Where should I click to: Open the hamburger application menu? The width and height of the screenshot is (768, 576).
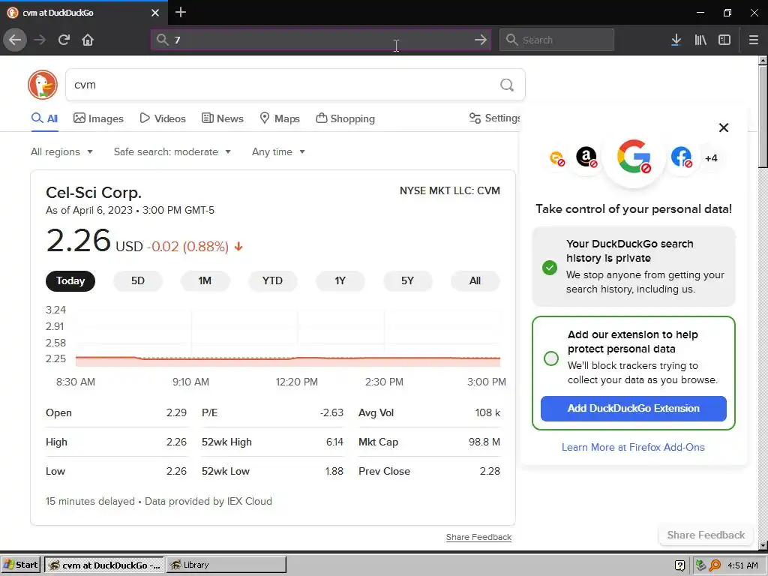754,40
